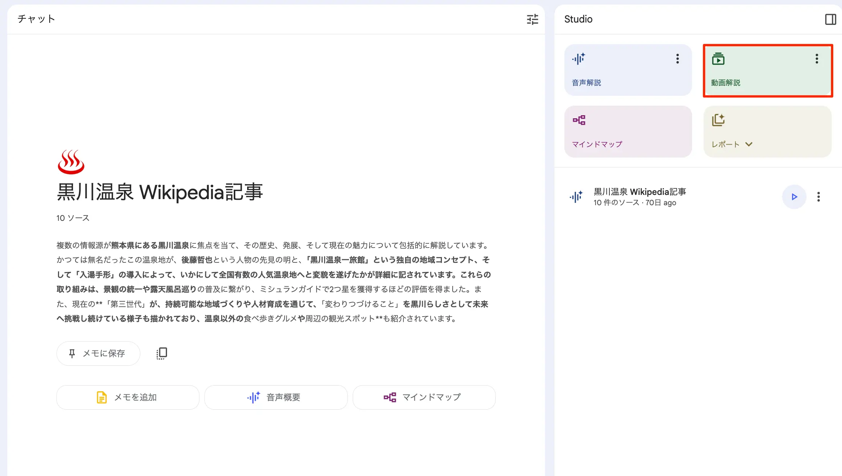
Task: Select the 黒川温泉 Wikipedia記事 audio entry title
Action: (x=640, y=191)
